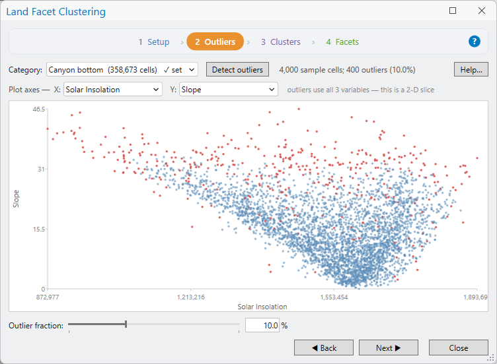497x364 pixels.
Task: Click the 'this is a 2-D slice' note
Action: point(407,90)
